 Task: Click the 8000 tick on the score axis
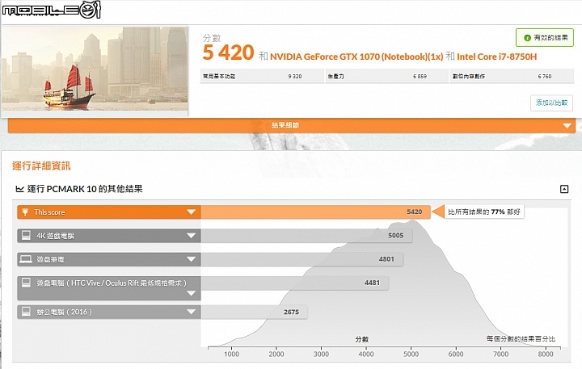pyautogui.click(x=546, y=354)
